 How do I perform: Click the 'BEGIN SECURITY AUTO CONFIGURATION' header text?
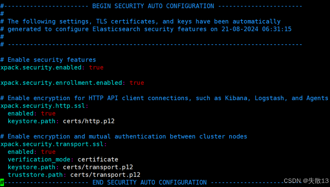(x=153, y=6)
